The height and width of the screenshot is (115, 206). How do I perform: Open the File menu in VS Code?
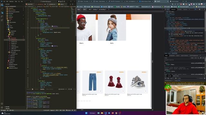tap(4, 1)
